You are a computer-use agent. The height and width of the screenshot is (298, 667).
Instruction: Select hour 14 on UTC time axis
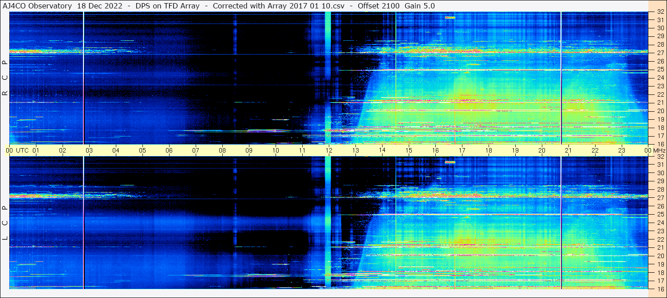pyautogui.click(x=382, y=150)
